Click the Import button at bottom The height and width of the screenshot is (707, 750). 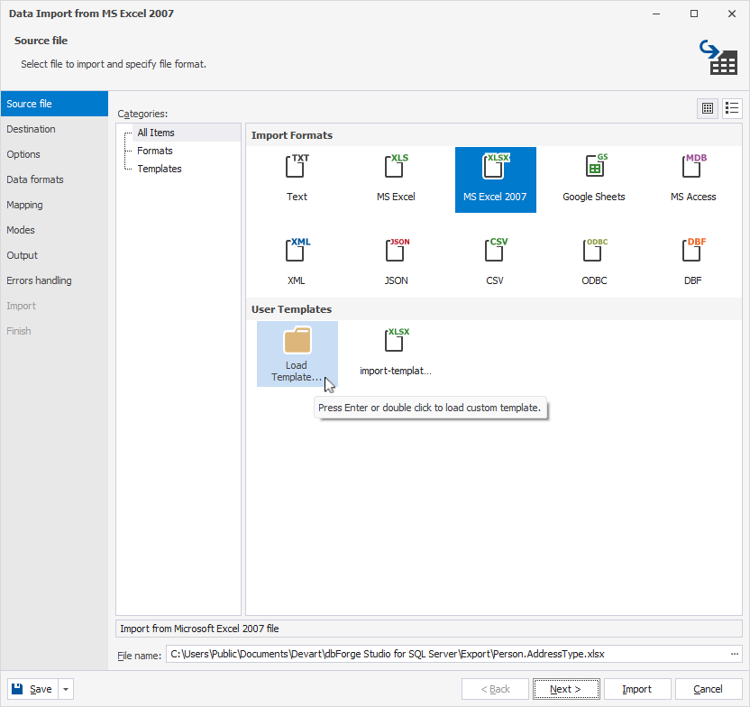coord(637,689)
